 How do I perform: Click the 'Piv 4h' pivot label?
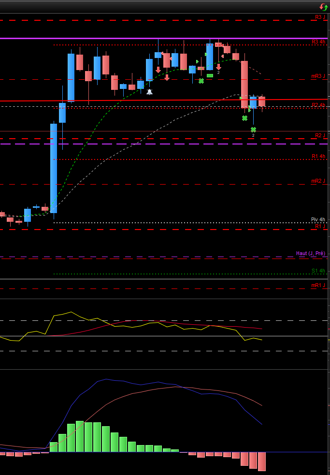[318, 219]
